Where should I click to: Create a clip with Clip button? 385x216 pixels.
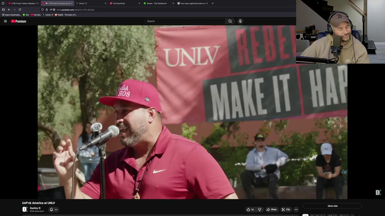tap(286, 209)
